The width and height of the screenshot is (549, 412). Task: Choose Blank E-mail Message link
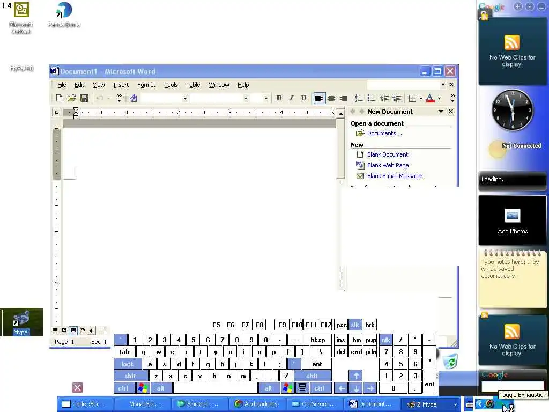pos(394,176)
